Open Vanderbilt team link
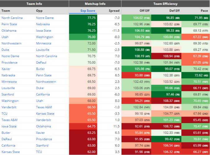The height and width of the screenshot is (155, 210). pyautogui.click(x=9, y=107)
